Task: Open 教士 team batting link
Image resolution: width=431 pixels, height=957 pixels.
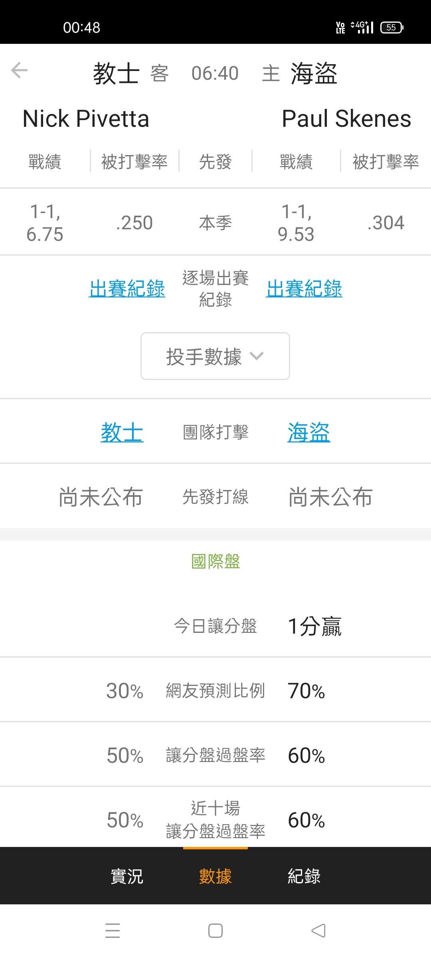Action: pyautogui.click(x=122, y=432)
